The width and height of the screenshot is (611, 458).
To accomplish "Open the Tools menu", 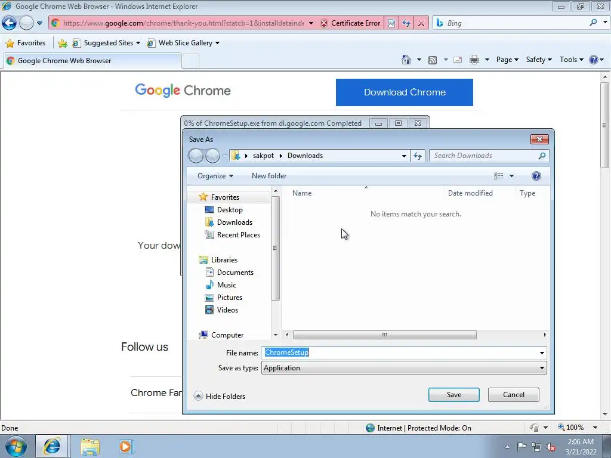I will tap(571, 60).
